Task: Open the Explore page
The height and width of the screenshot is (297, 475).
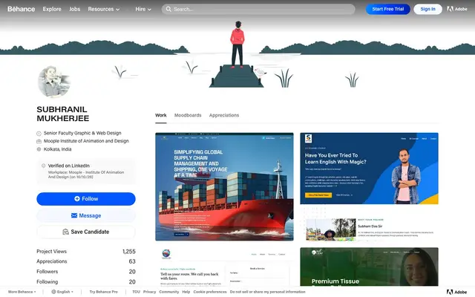Action: point(52,9)
